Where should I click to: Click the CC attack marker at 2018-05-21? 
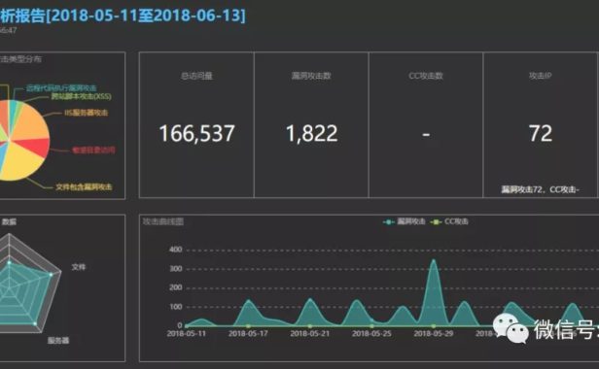coord(310,326)
